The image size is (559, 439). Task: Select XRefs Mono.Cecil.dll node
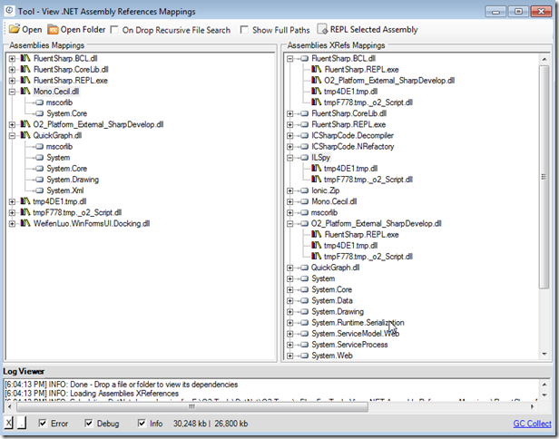(x=334, y=201)
